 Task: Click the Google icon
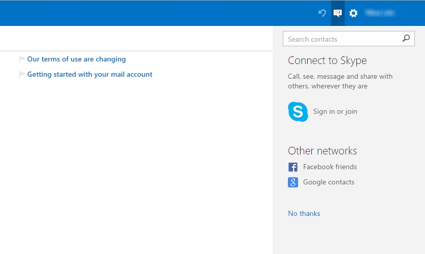[293, 182]
